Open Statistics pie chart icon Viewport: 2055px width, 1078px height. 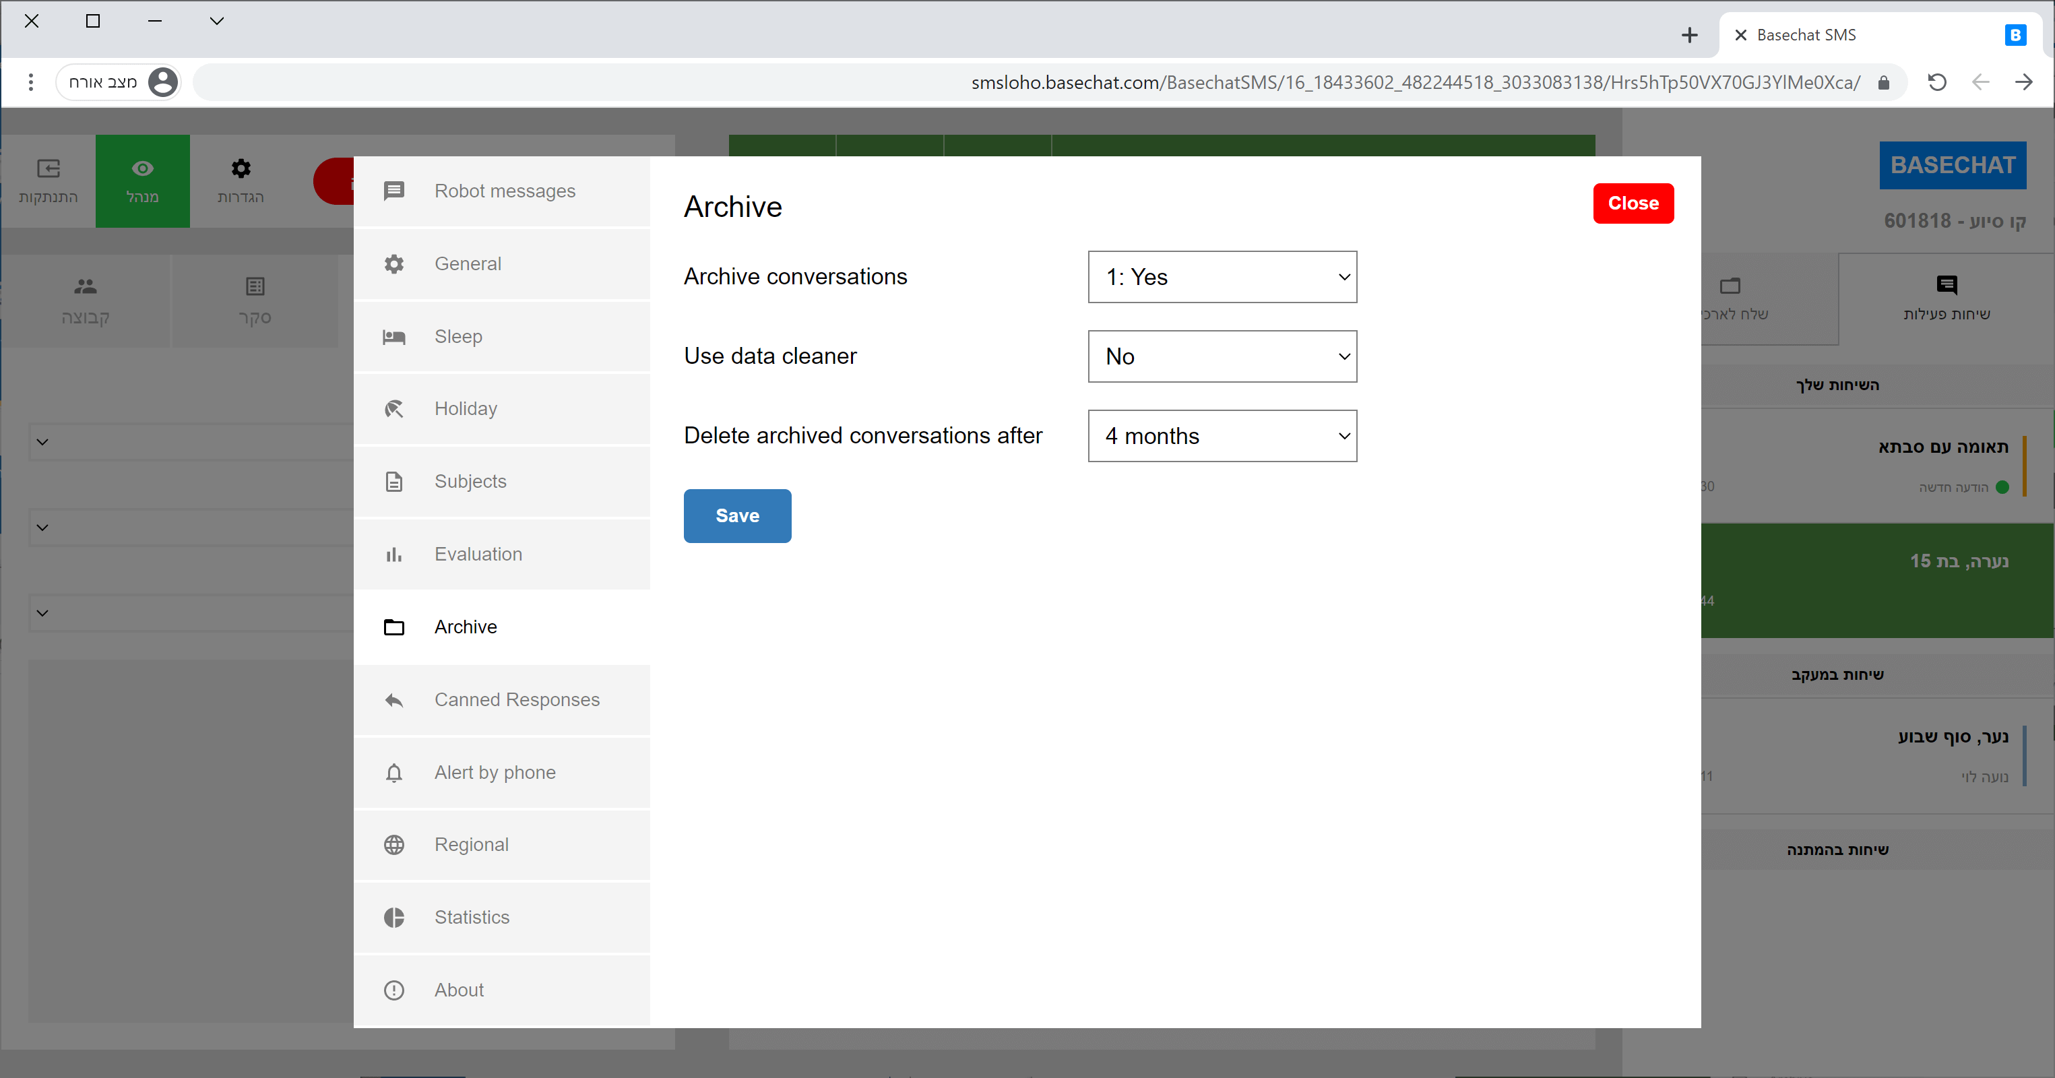click(x=394, y=918)
